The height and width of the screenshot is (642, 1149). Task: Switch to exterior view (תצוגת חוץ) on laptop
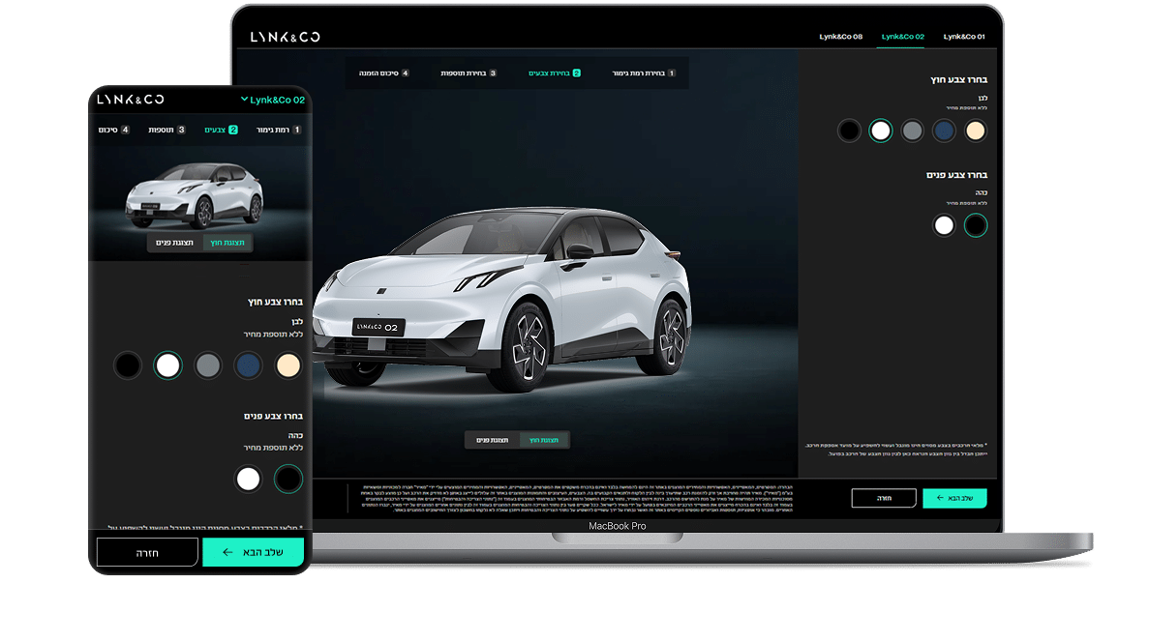click(x=544, y=440)
